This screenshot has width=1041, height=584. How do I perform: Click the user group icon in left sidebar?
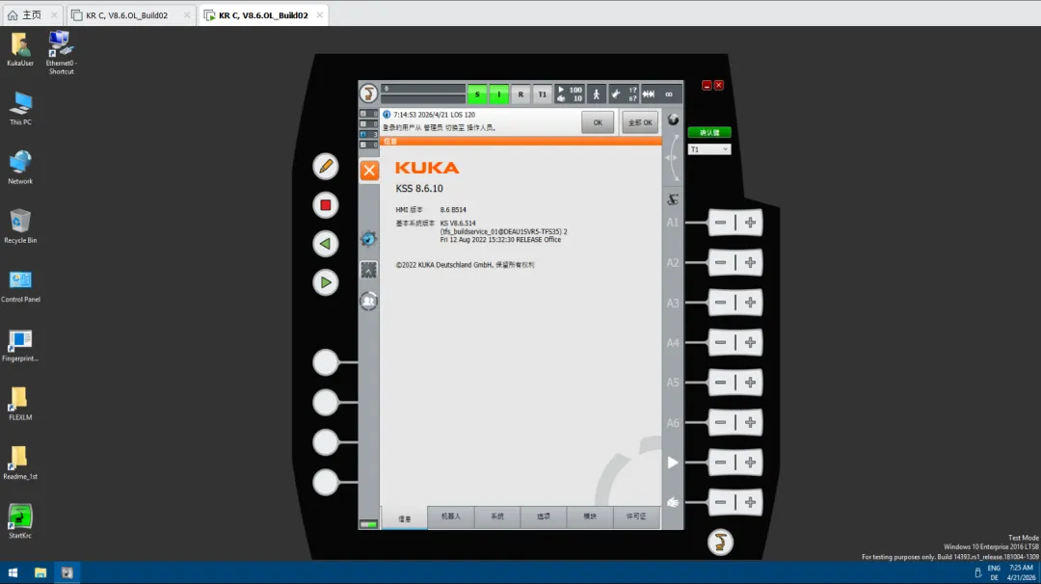[368, 302]
